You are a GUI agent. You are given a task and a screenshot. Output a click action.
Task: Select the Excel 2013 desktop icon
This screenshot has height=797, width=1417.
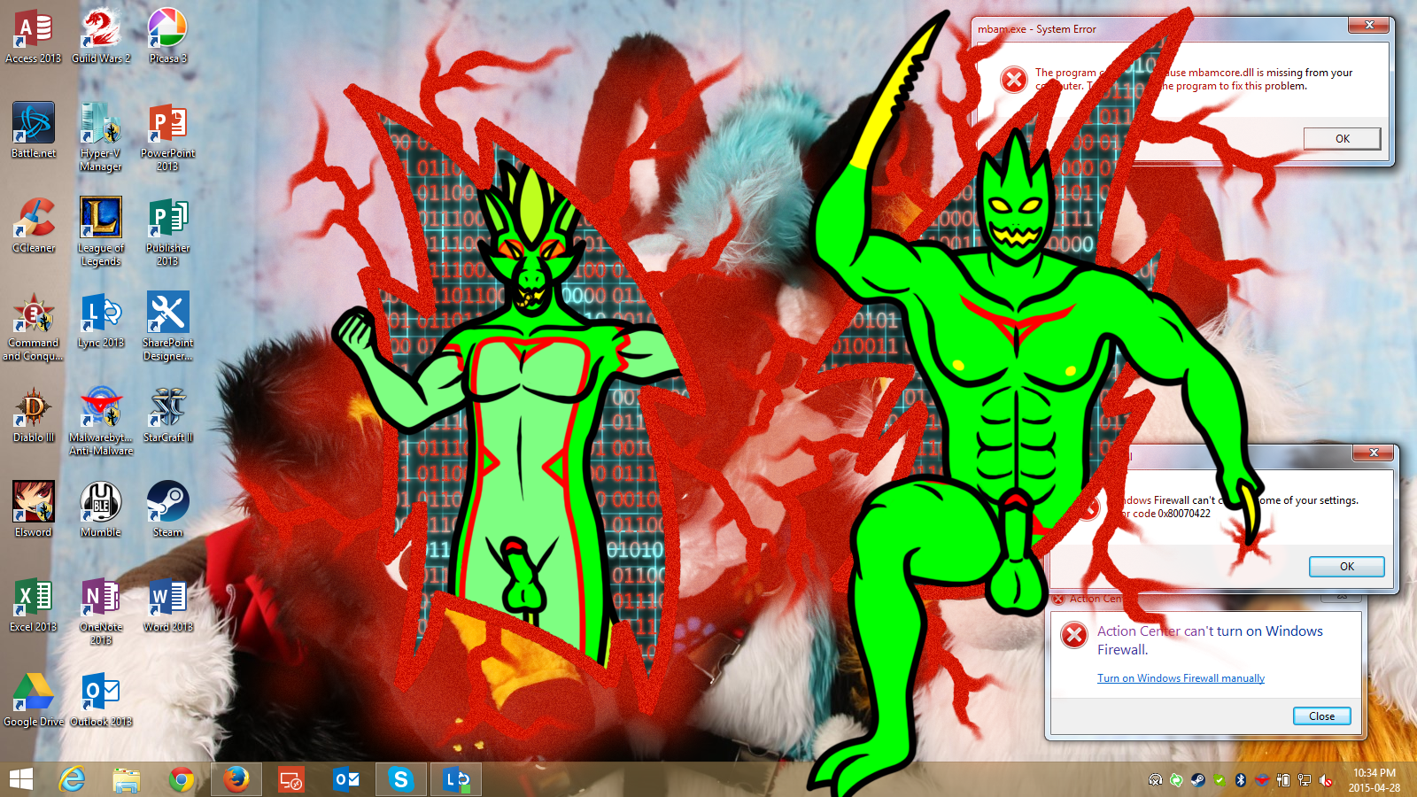tap(34, 604)
